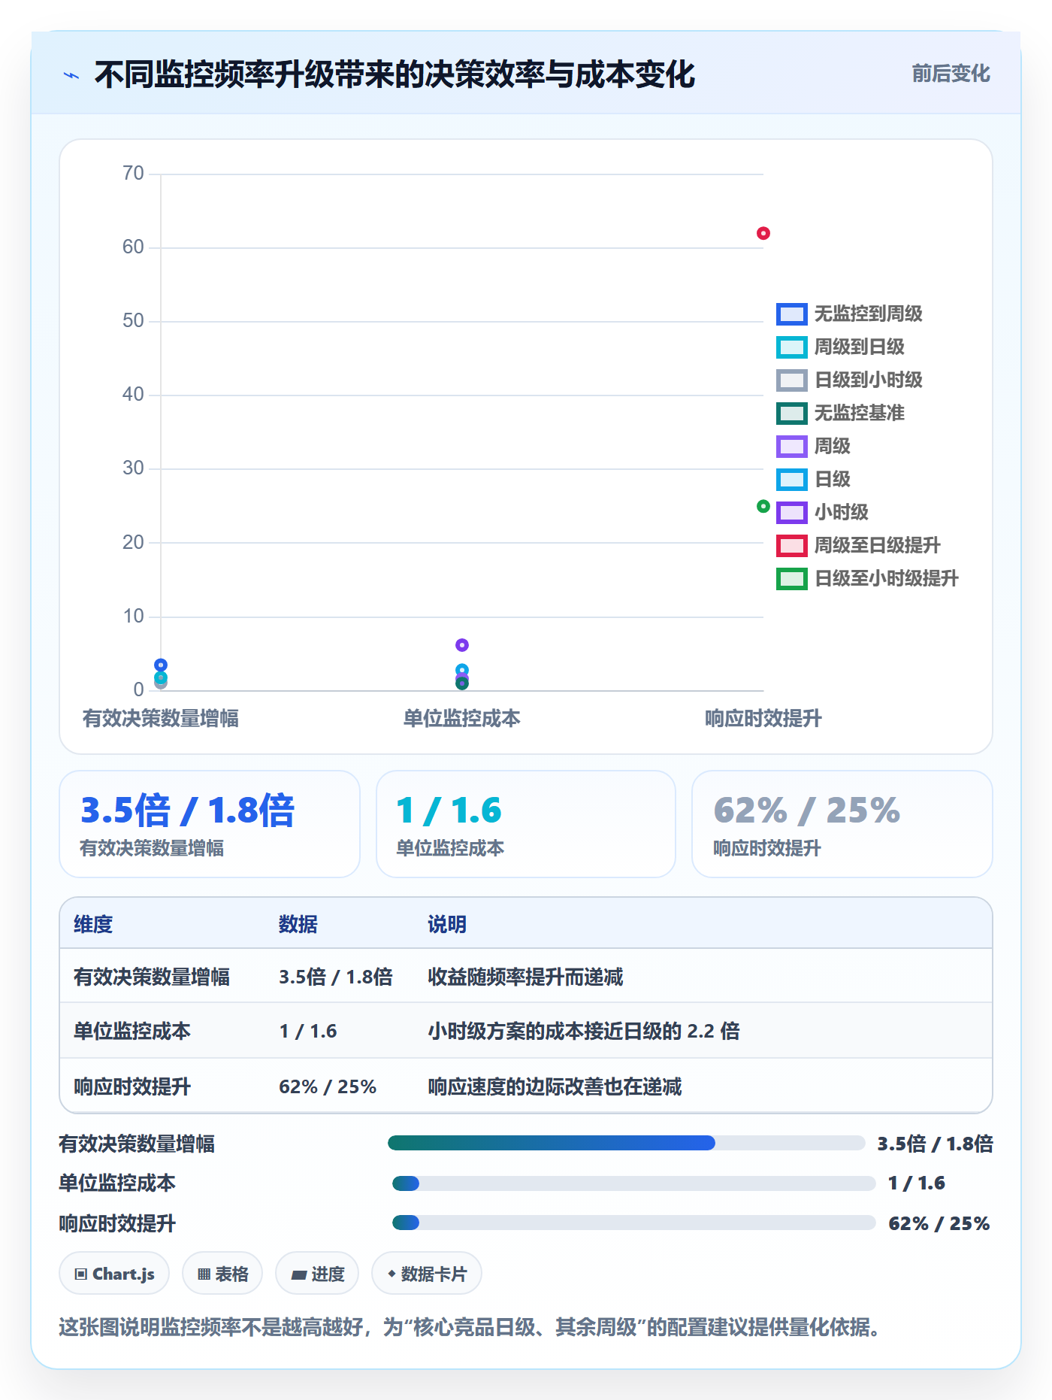Screen dimensions: 1052x1400
Task: Select the 数据卡片 chip
Action: pyautogui.click(x=427, y=1274)
